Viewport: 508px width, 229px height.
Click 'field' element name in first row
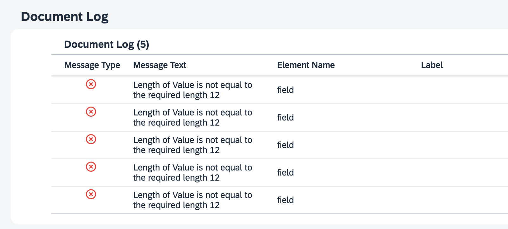pos(285,90)
